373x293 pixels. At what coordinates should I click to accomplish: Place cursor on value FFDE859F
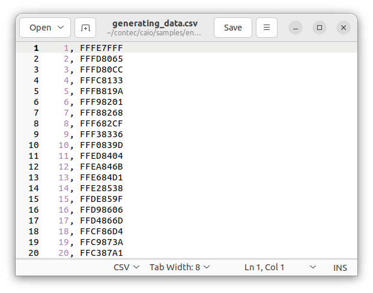(101, 199)
